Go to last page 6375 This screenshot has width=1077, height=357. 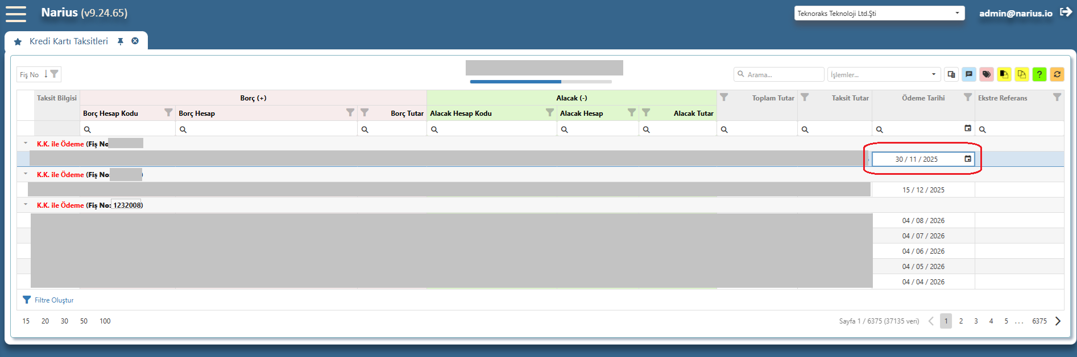click(x=1039, y=321)
